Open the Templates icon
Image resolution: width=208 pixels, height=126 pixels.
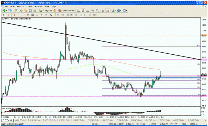click(x=124, y=10)
